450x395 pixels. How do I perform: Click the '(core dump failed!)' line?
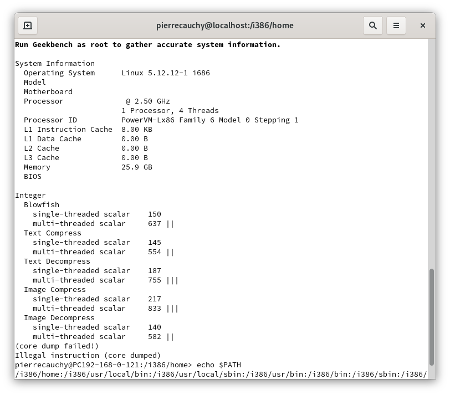(57, 346)
